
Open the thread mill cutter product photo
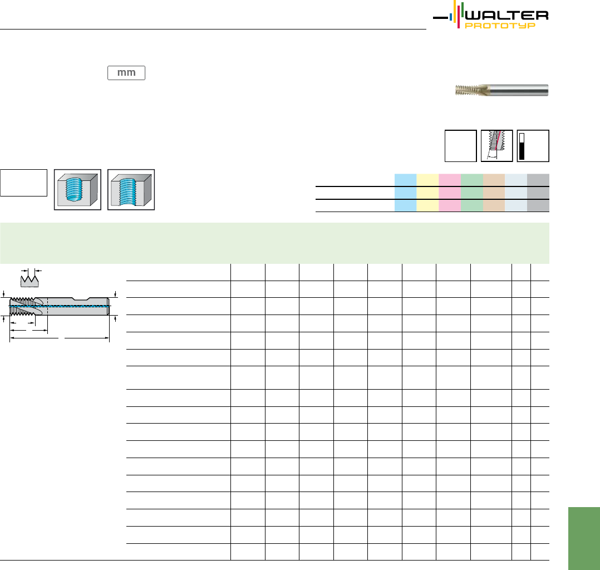501,90
